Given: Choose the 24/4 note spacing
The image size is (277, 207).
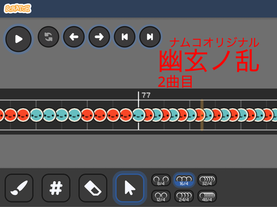Looking at the screenshot, I should 184,196.
